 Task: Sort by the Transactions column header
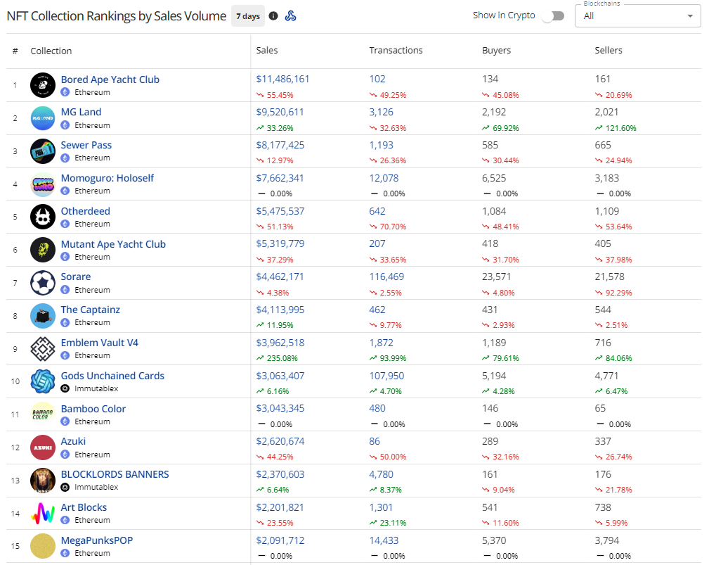[x=396, y=51]
